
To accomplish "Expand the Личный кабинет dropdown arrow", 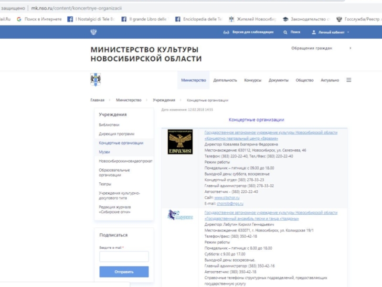I will 348,32.
